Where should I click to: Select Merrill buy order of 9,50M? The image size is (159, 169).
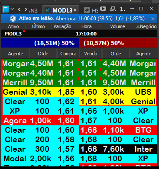pyautogui.click(x=41, y=83)
